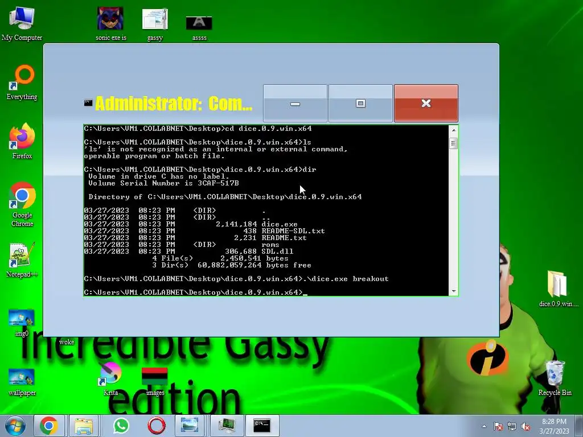Click the console scrollbar up arrow
This screenshot has width=583, height=437.
pos(453,130)
